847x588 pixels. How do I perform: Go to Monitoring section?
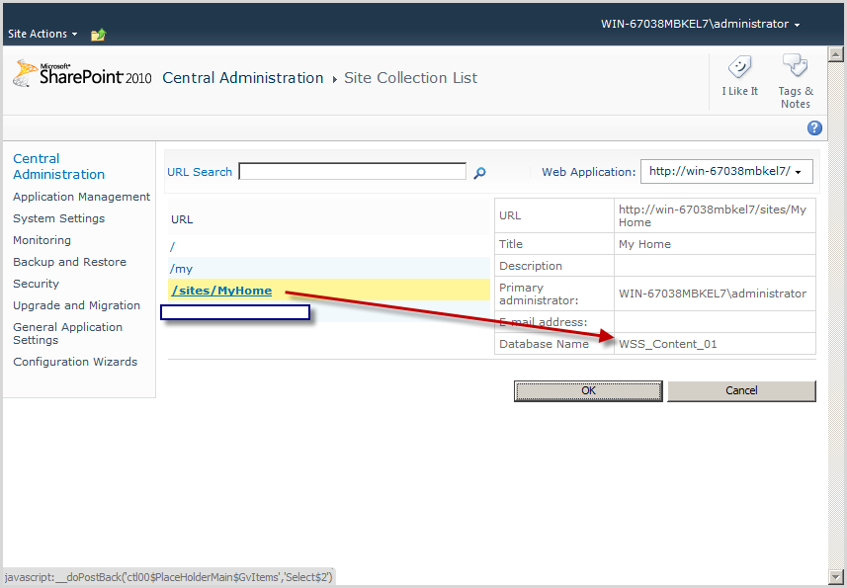tap(42, 240)
